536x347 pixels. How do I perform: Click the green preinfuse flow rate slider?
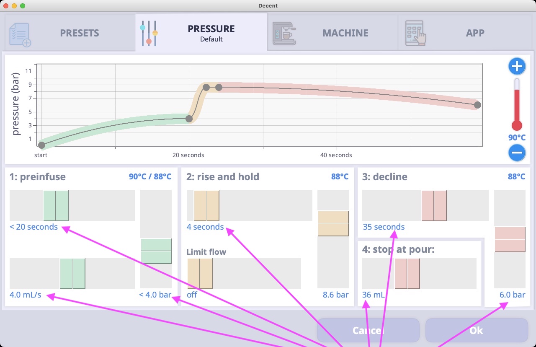72,274
